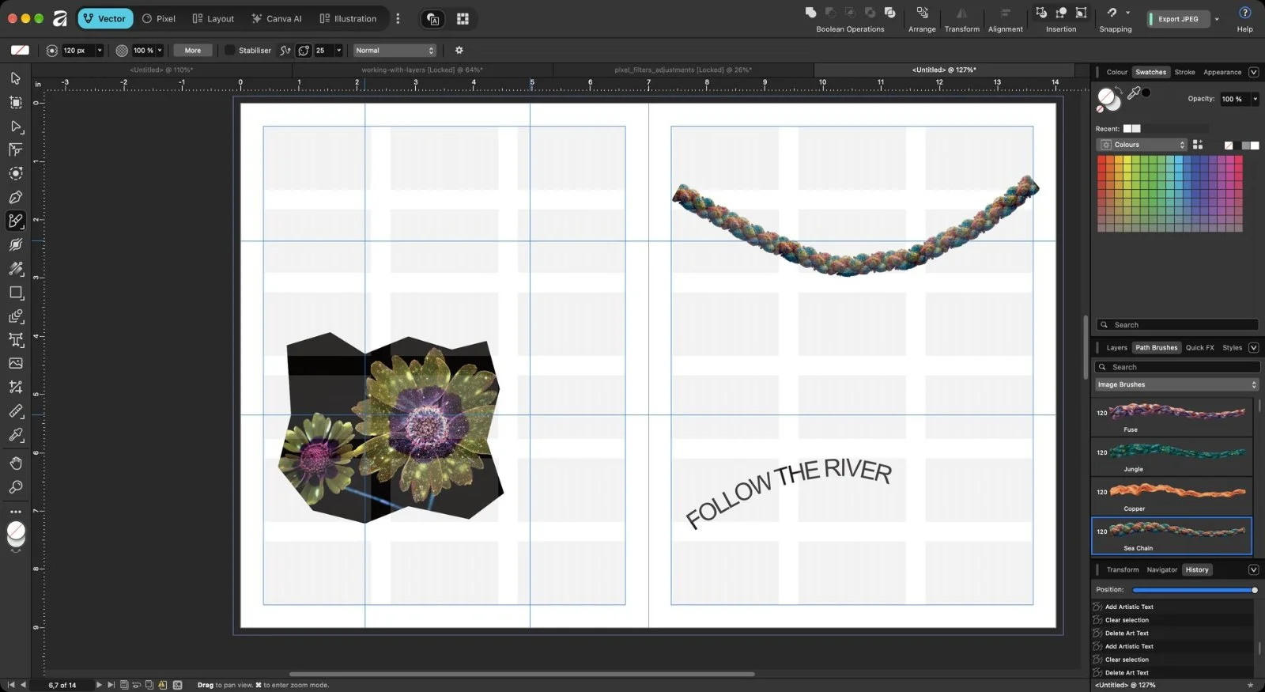Toggle Insert behind the selection
This screenshot has width=1265, height=692.
click(1041, 13)
